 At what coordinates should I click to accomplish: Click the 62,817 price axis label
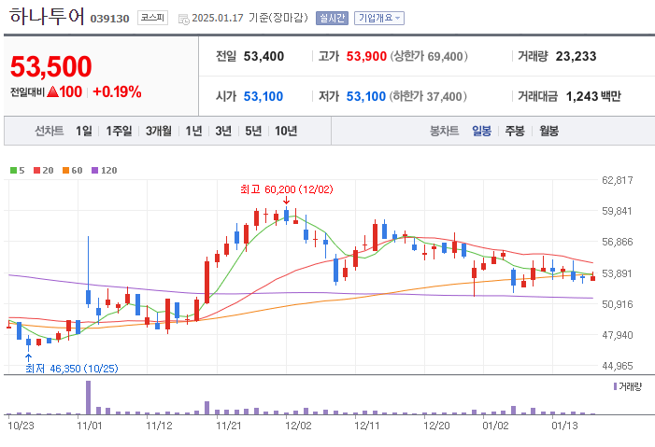(617, 180)
